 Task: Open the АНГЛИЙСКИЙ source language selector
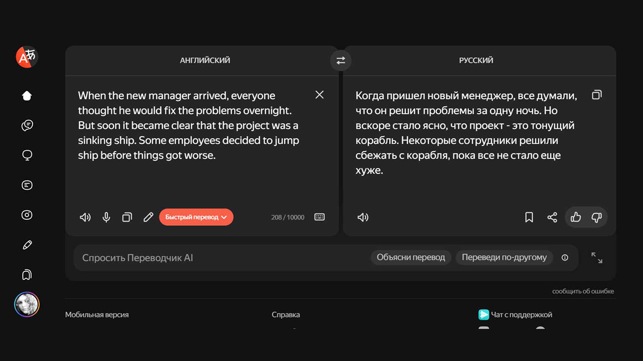click(205, 60)
